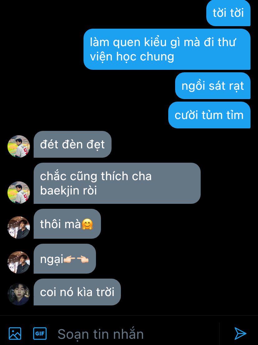
Task: Open avatar next to "coi nó kìa trời"
Action: [x=19, y=294]
